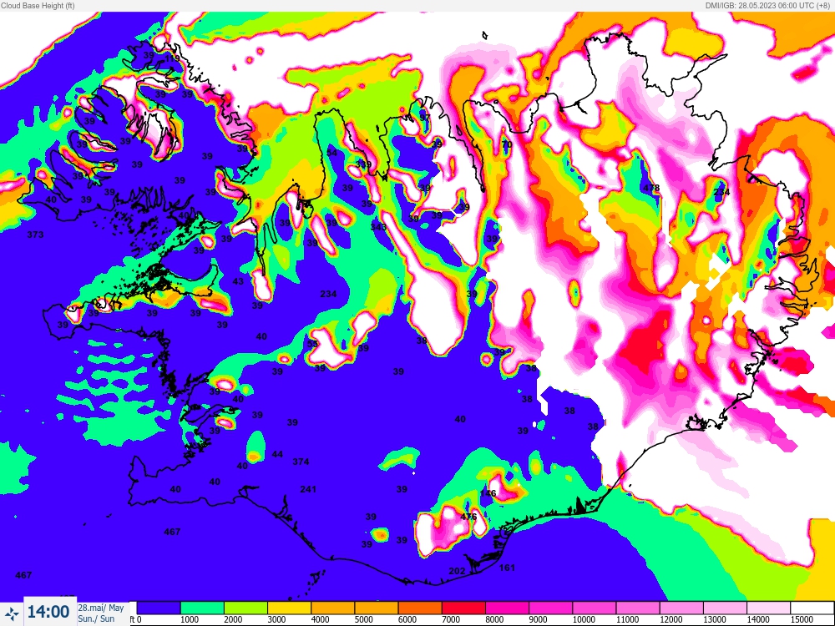Image resolution: width=835 pixels, height=626 pixels.
Task: Click the '373' value on the map
Action: [35, 235]
